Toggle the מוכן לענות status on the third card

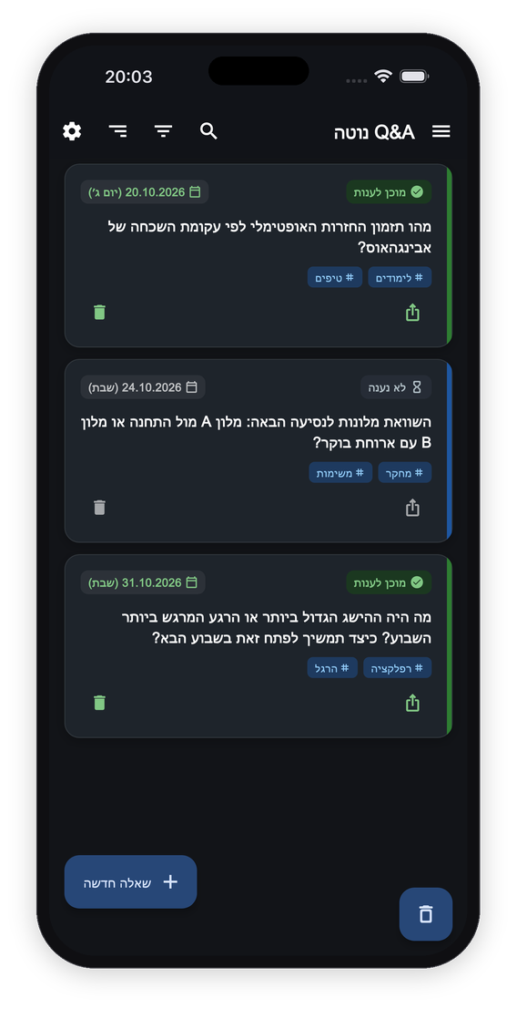[389, 582]
